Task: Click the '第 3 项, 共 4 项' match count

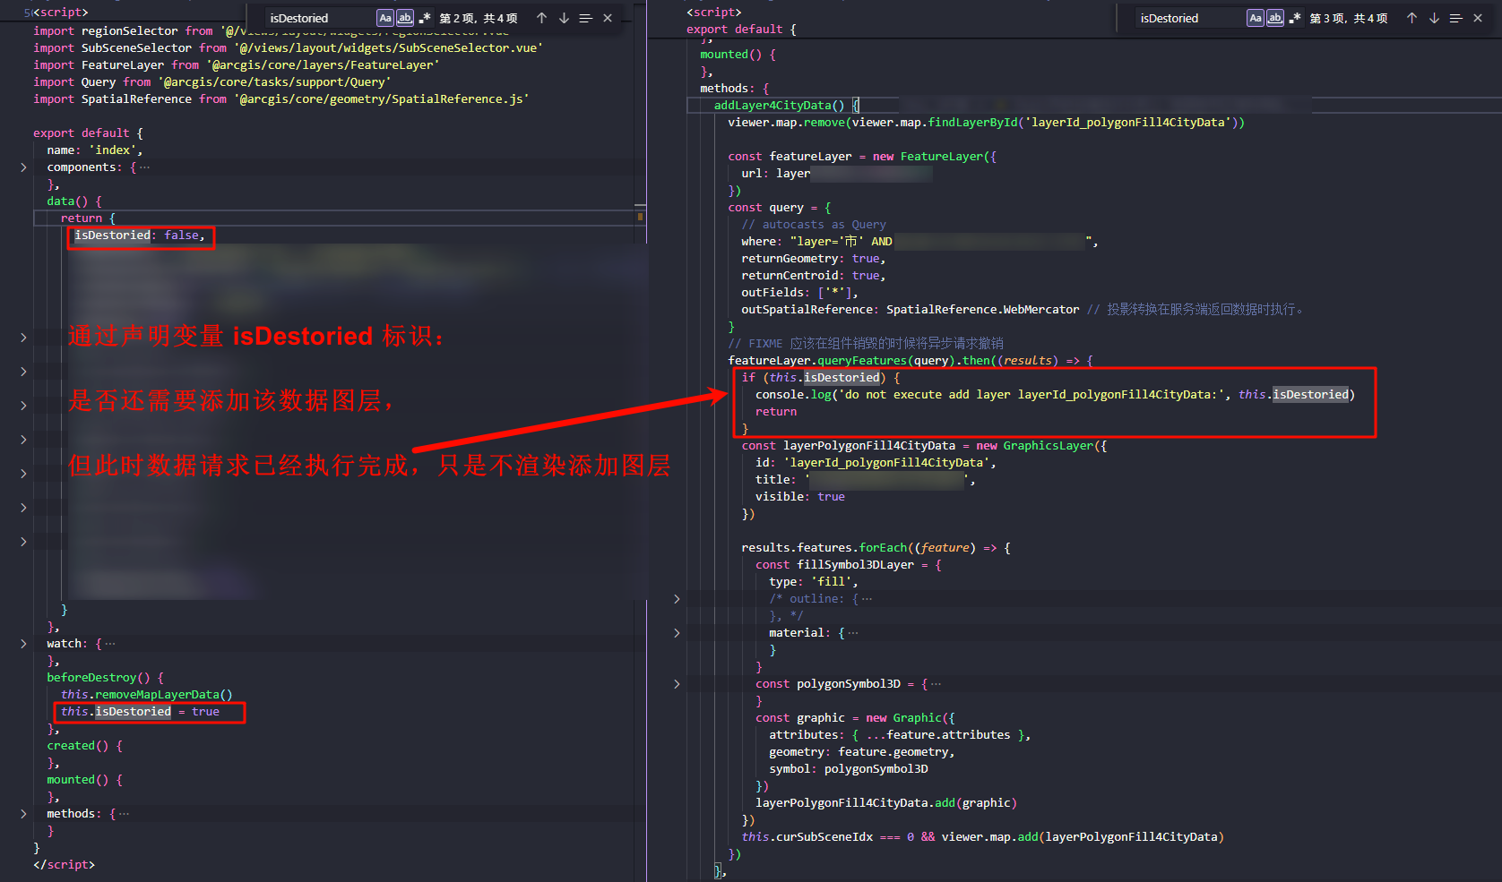Action: coord(1349,18)
